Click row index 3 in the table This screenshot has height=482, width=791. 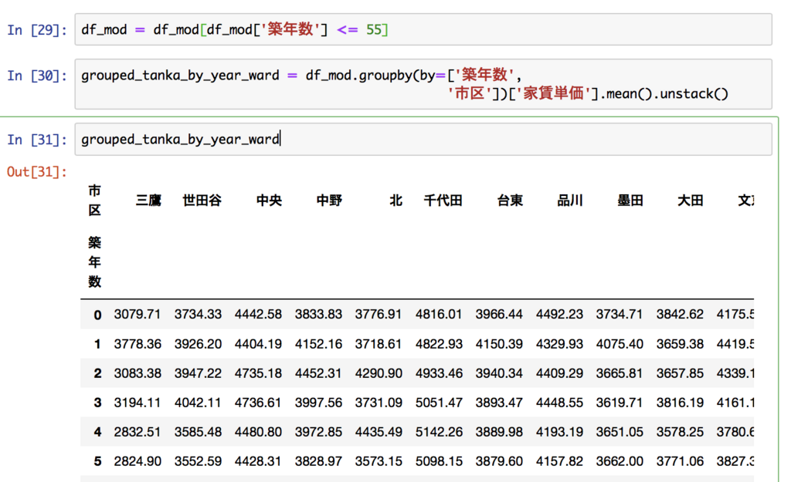[97, 403]
